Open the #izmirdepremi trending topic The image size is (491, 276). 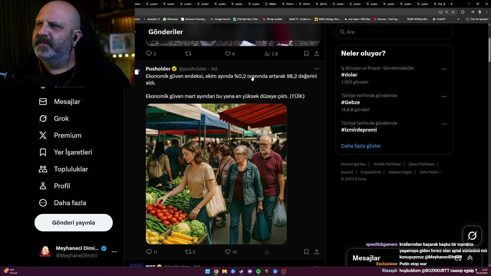(359, 130)
